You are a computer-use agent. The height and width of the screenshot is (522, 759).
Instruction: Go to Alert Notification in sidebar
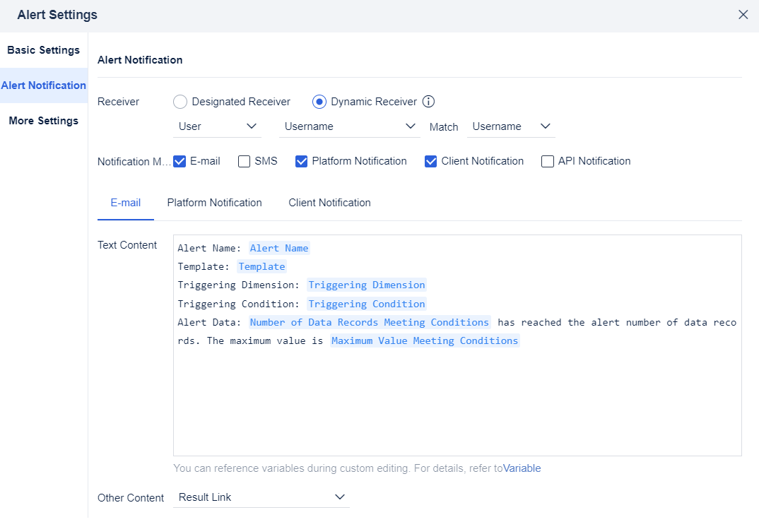click(44, 85)
